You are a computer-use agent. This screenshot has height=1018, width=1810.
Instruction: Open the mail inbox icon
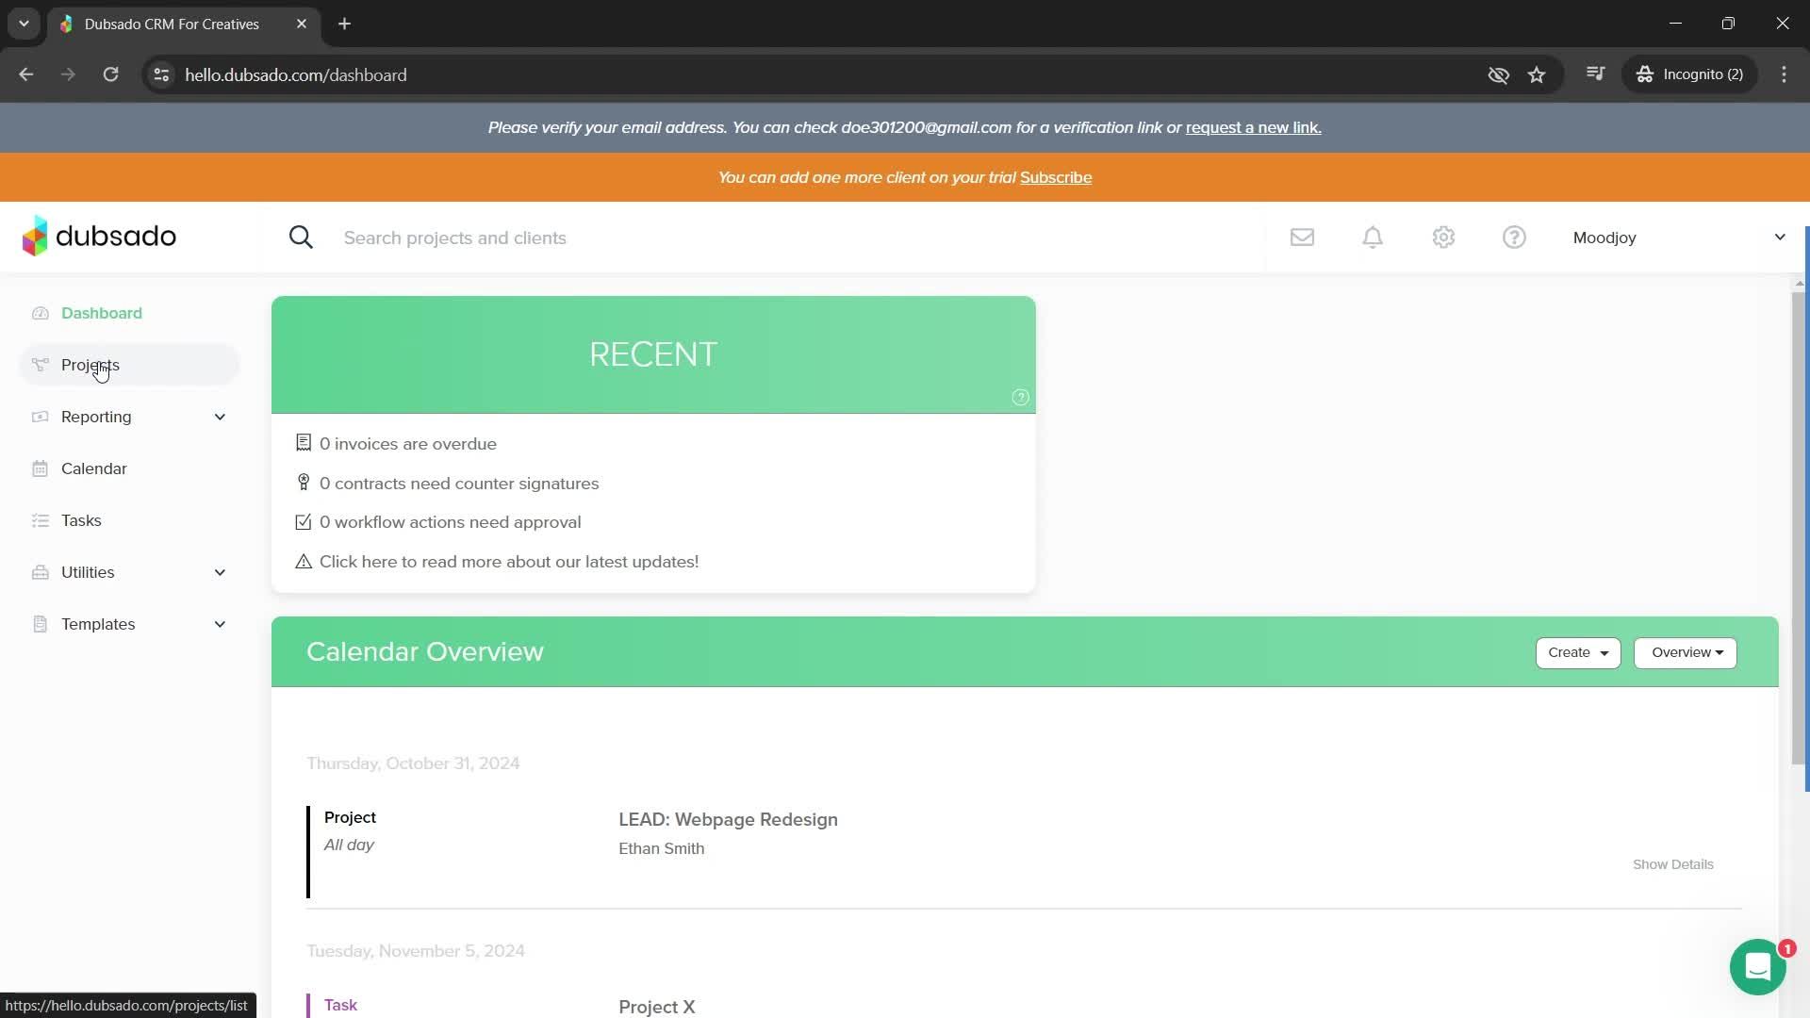[1302, 238]
